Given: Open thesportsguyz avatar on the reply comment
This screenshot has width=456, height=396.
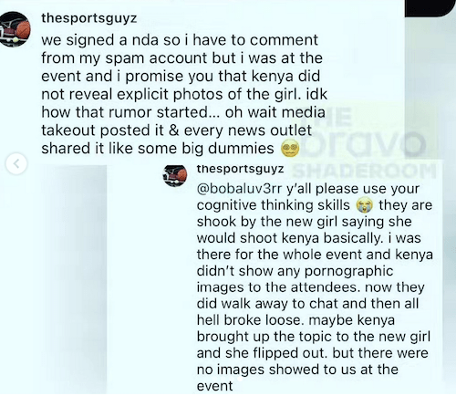Looking at the screenshot, I should [175, 175].
